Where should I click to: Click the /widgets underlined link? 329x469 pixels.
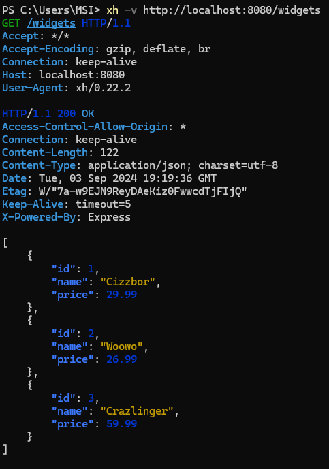point(51,23)
